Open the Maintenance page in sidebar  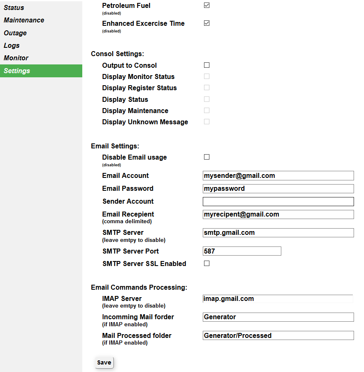(x=41, y=20)
